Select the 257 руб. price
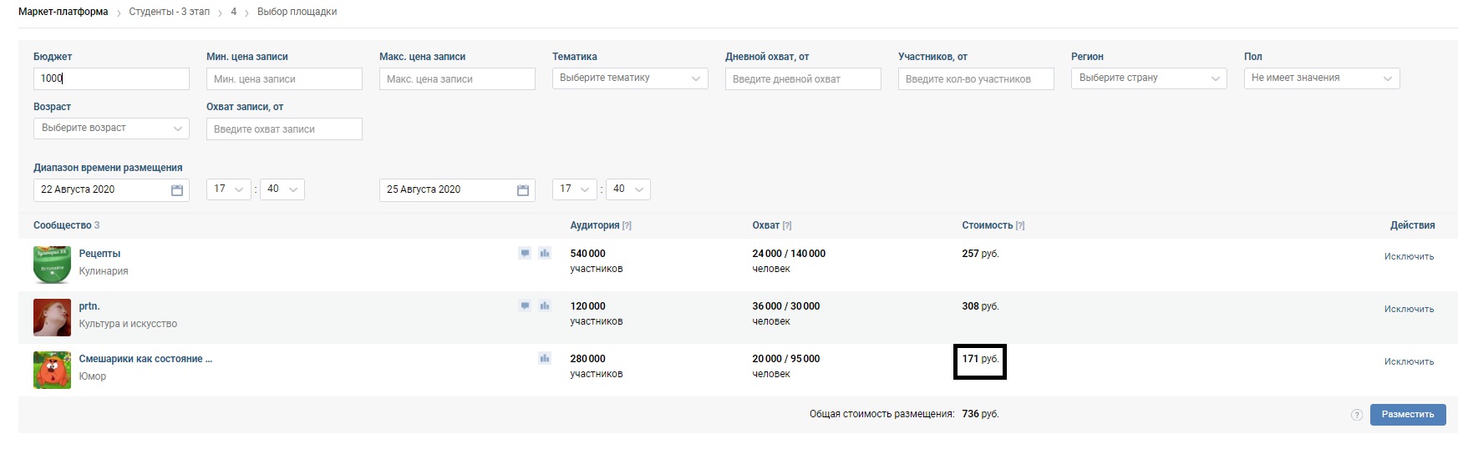The width and height of the screenshot is (1458, 449). click(x=980, y=254)
